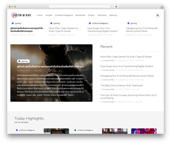Open top-row Face Swap AI article
This screenshot has width=171, height=144.
point(102,30)
